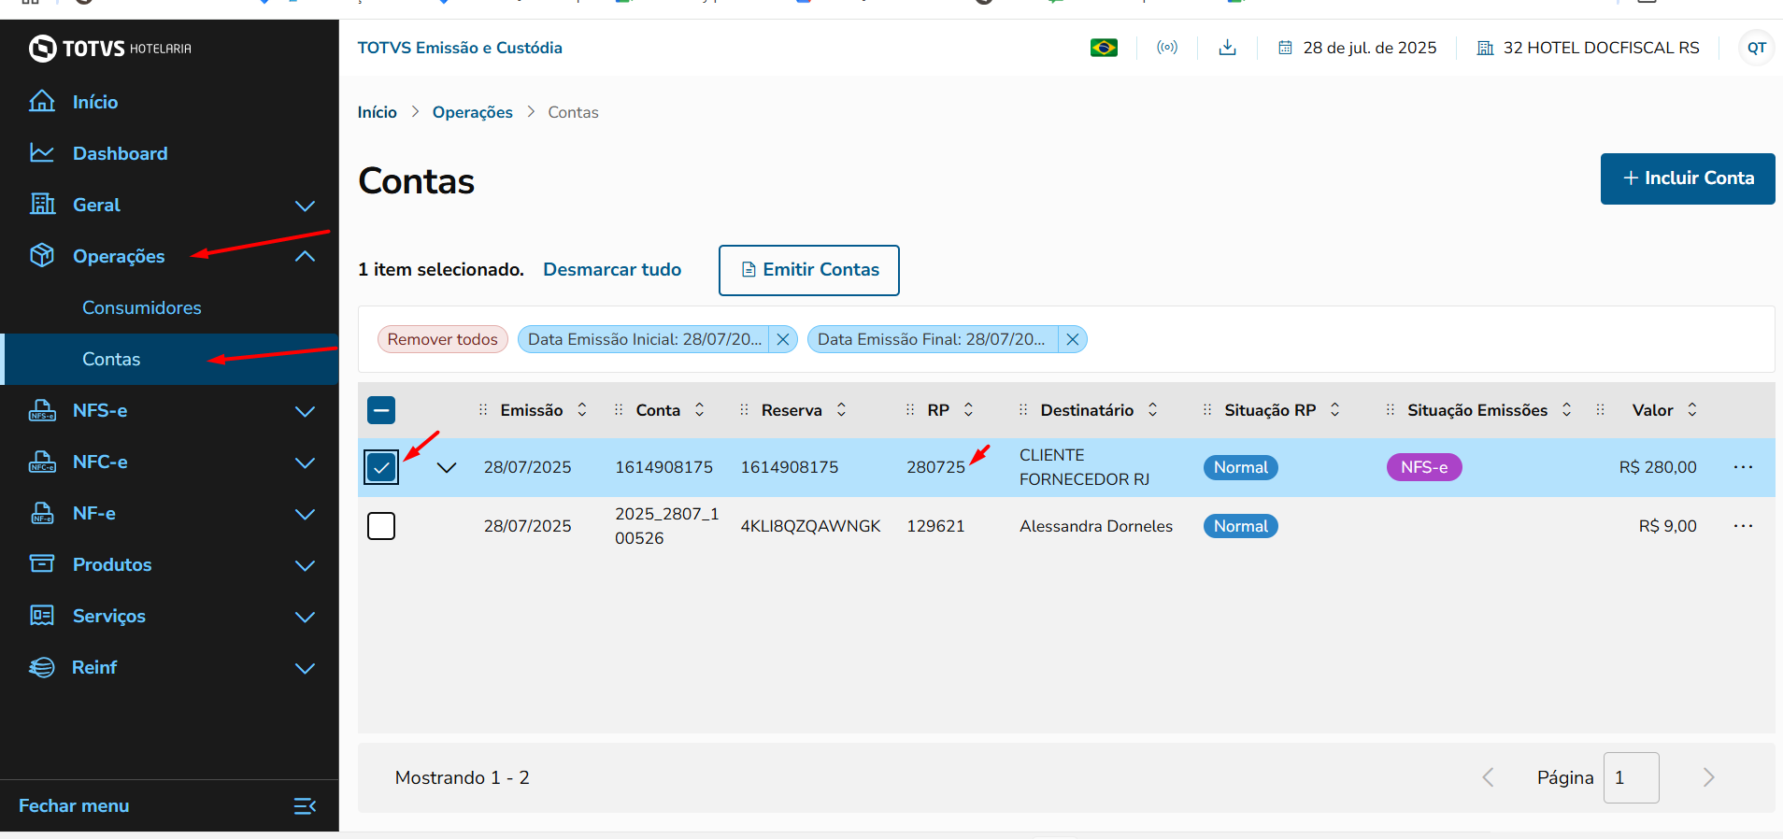Screen dimensions: 1783x839
Task: Go to Dashboard in the sidebar
Action: (x=121, y=153)
